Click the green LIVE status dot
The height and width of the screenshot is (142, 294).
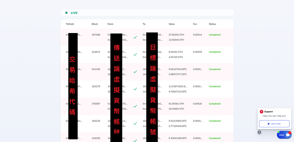click(67, 13)
